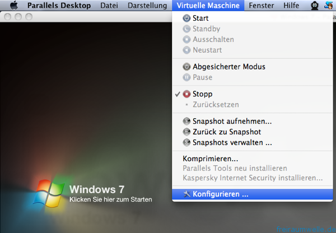Click the Snapshot aufnehmen globe icon
Image resolution: width=336 pixels, height=233 pixels.
pos(187,121)
